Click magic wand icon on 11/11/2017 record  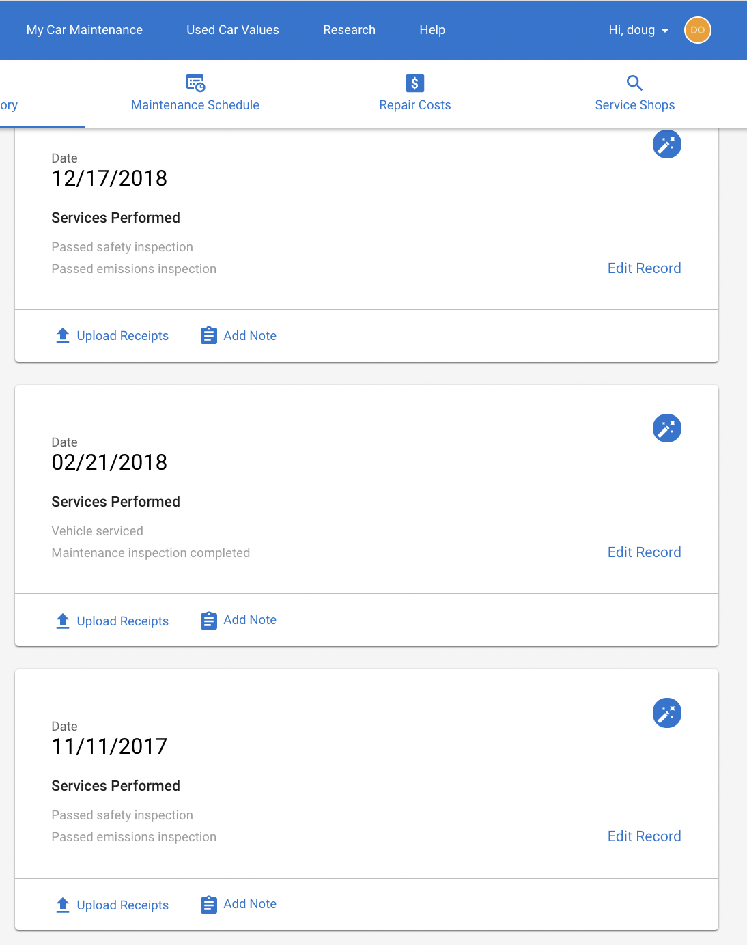[x=667, y=713]
